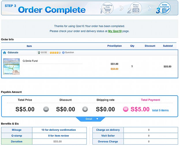Screen dimensions: 179x146
Task: Click the Shipping rate label
Action: click(x=105, y=100)
